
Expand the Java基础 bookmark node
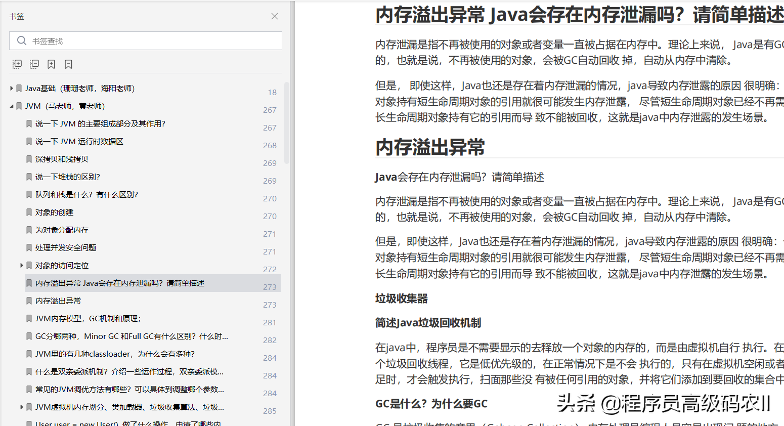[x=12, y=88]
